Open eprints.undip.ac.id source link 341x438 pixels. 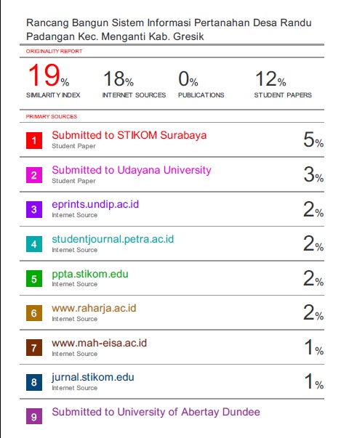(95, 205)
